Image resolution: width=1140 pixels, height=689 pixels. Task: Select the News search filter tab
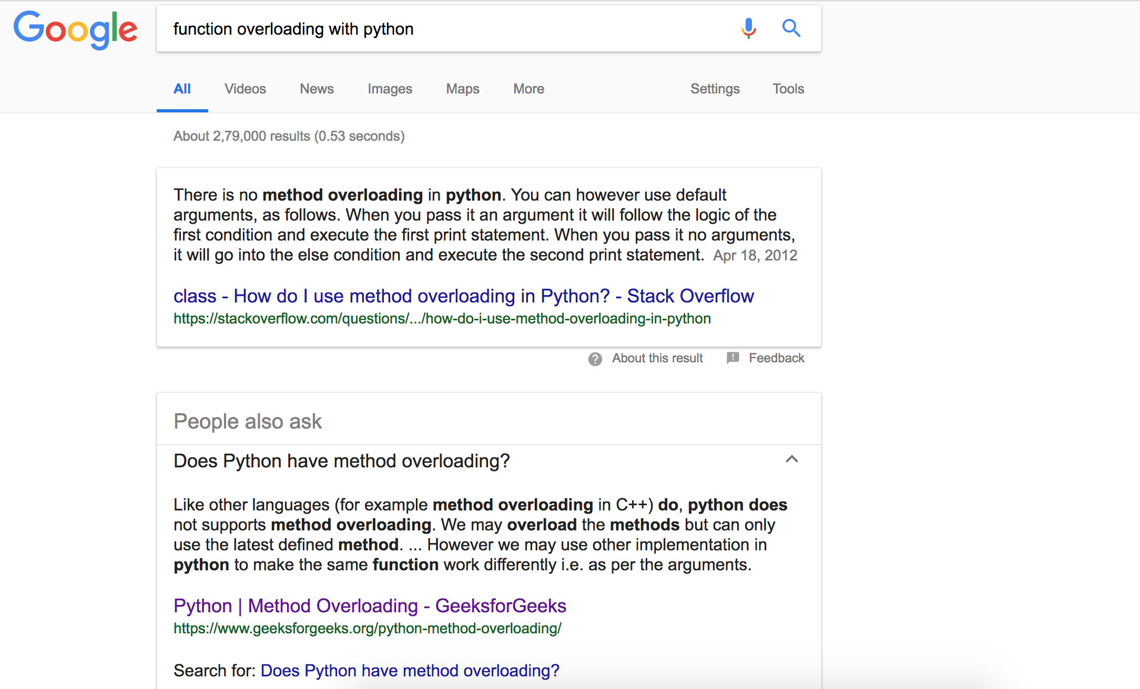pos(317,89)
